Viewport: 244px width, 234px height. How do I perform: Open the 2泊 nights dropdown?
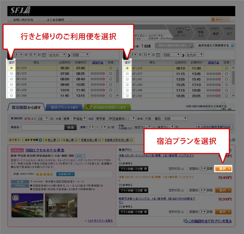43,118
